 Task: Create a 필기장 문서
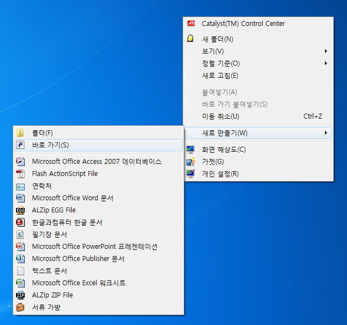click(99, 234)
